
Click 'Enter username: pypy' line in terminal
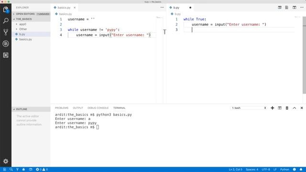pyautogui.click(x=76, y=123)
